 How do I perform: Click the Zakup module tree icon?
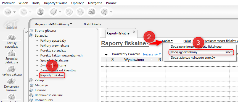tap(31, 80)
